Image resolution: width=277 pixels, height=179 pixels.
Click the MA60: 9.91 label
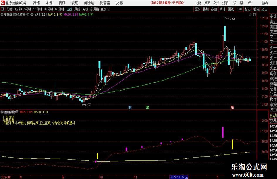point(86,14)
